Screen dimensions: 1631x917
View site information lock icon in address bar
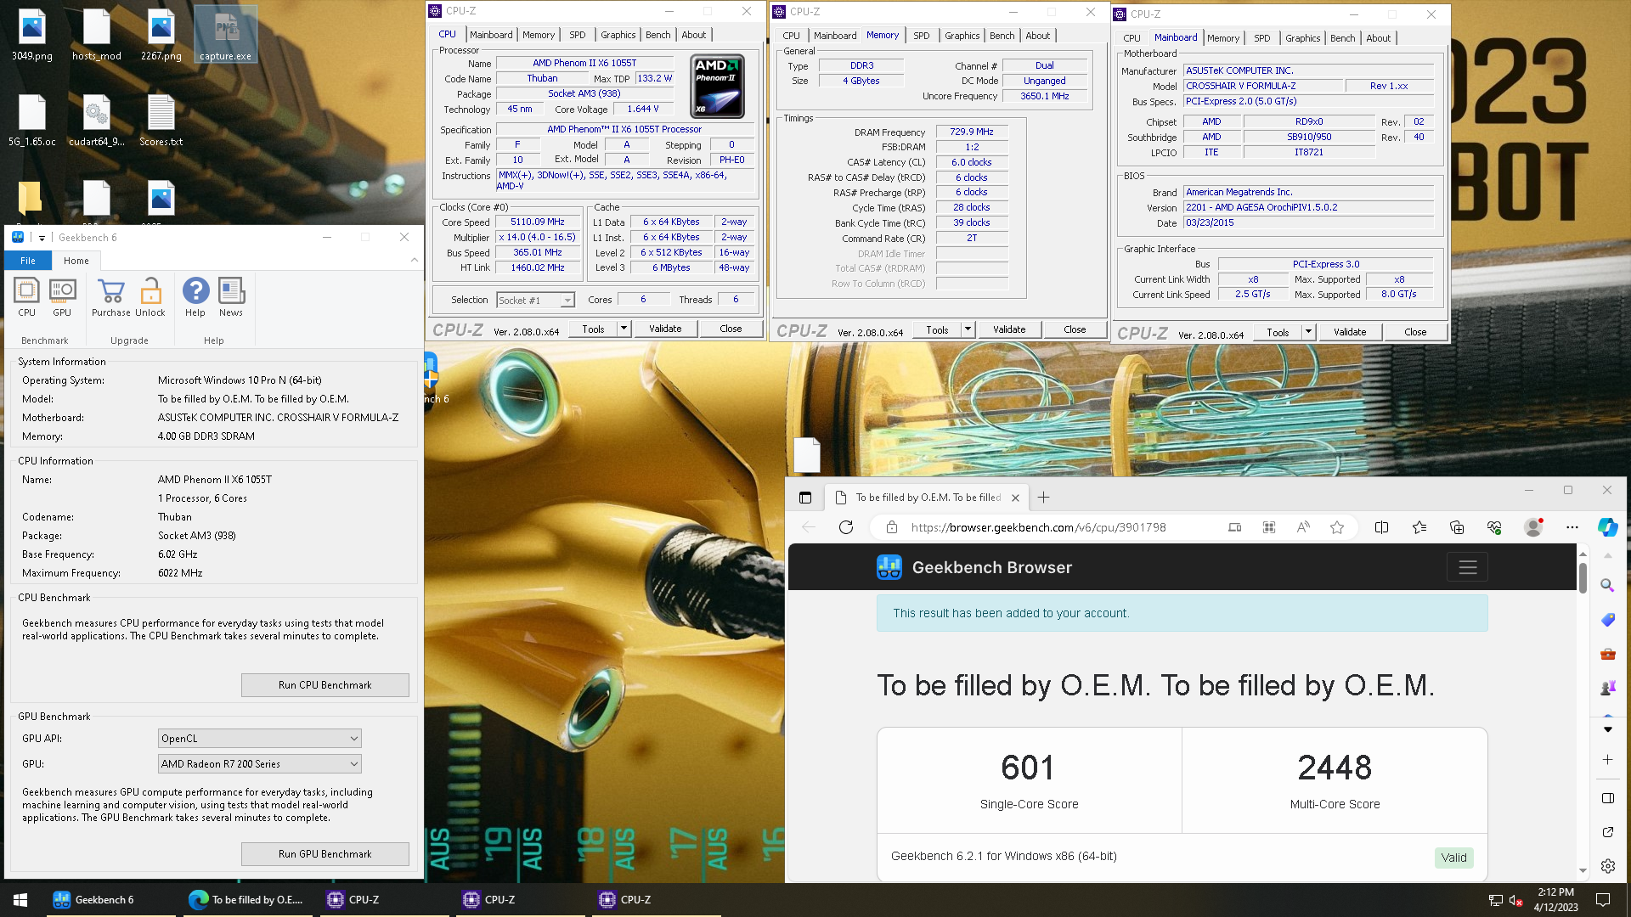(x=891, y=527)
